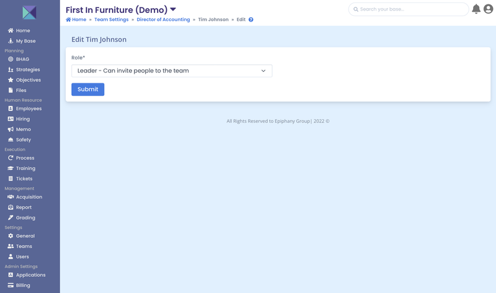
Task: Click the Hiring ID card icon
Action: (11, 119)
